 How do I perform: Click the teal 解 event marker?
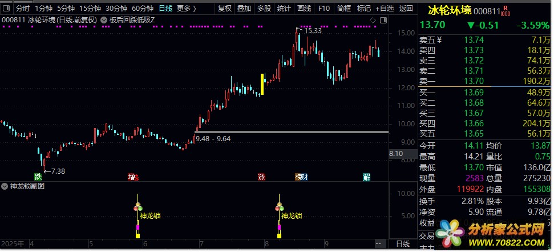pos(366,177)
